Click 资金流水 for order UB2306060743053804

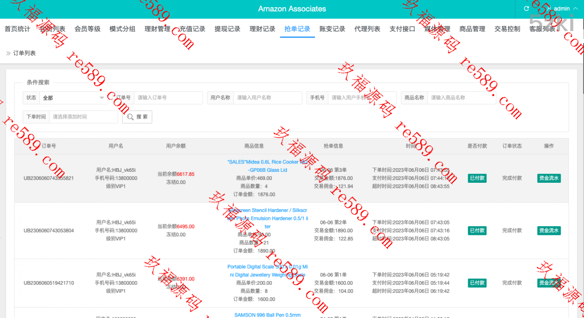[x=549, y=231]
